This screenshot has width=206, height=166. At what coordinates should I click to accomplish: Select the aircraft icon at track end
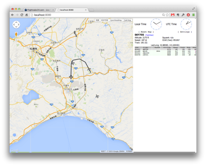tap(71, 77)
